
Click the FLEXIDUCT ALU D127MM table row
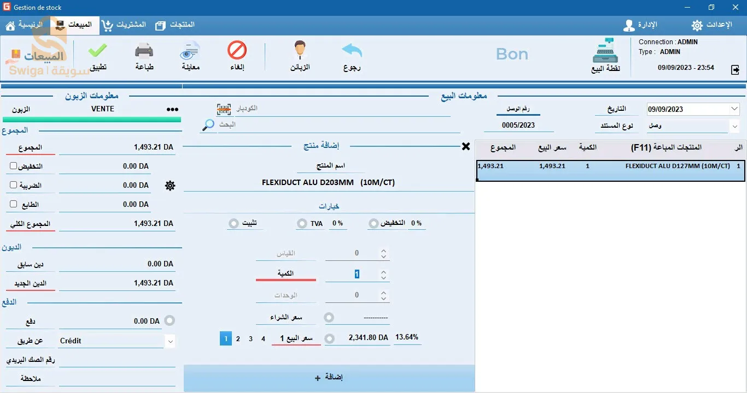(610, 166)
